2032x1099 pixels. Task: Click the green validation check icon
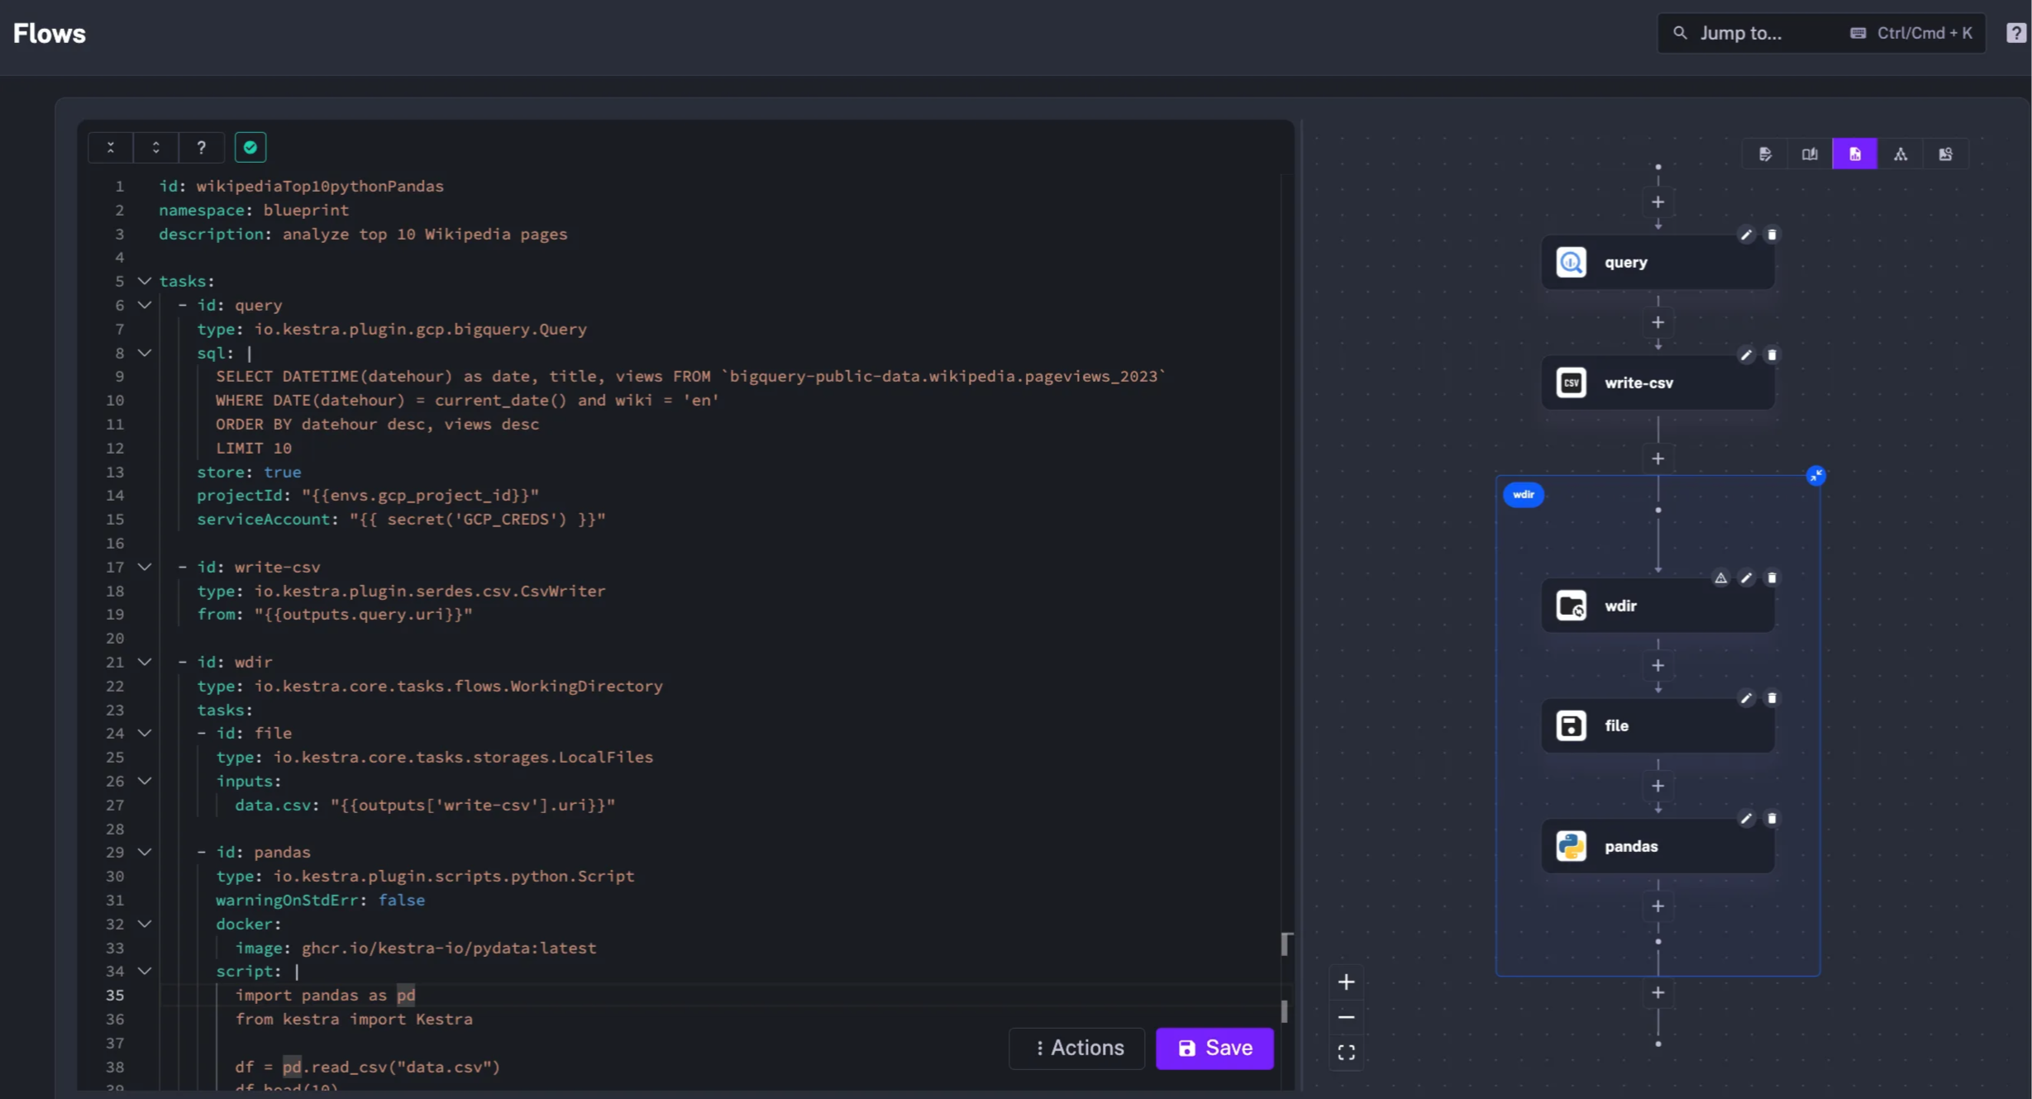pos(250,147)
